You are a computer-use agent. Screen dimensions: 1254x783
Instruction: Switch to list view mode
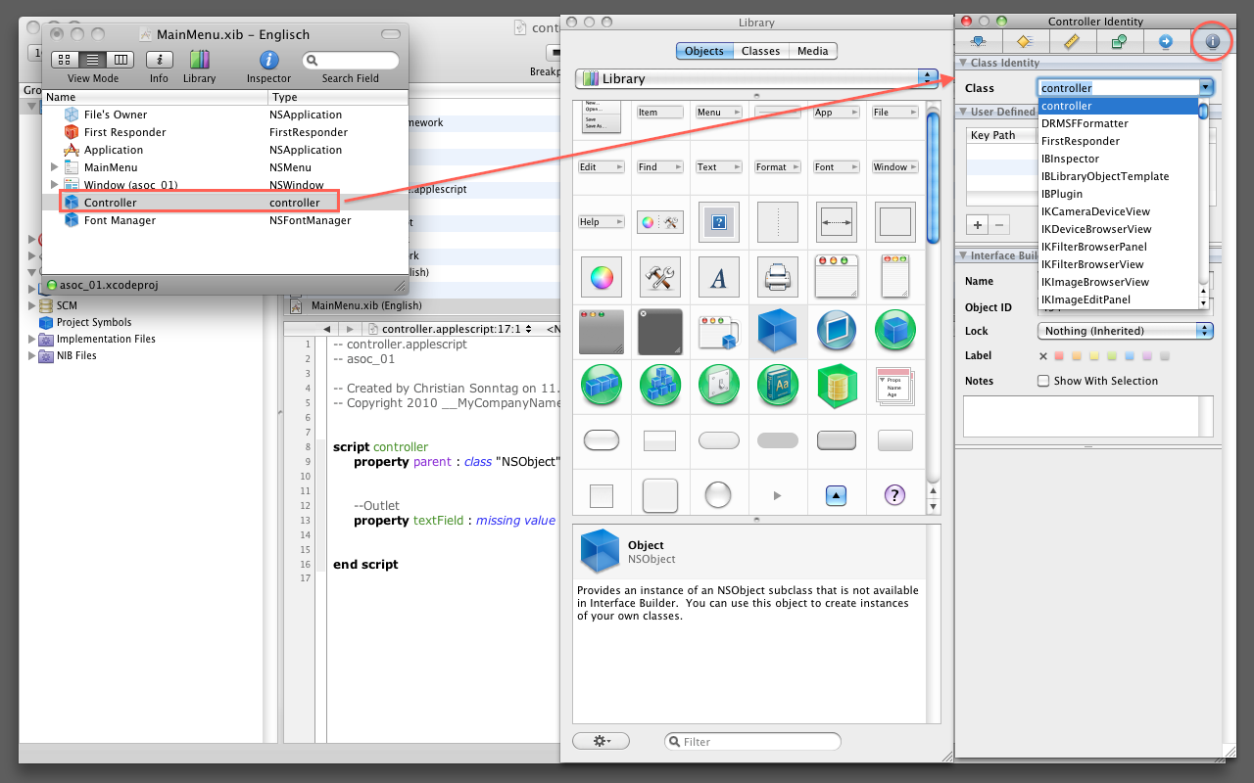pos(93,61)
